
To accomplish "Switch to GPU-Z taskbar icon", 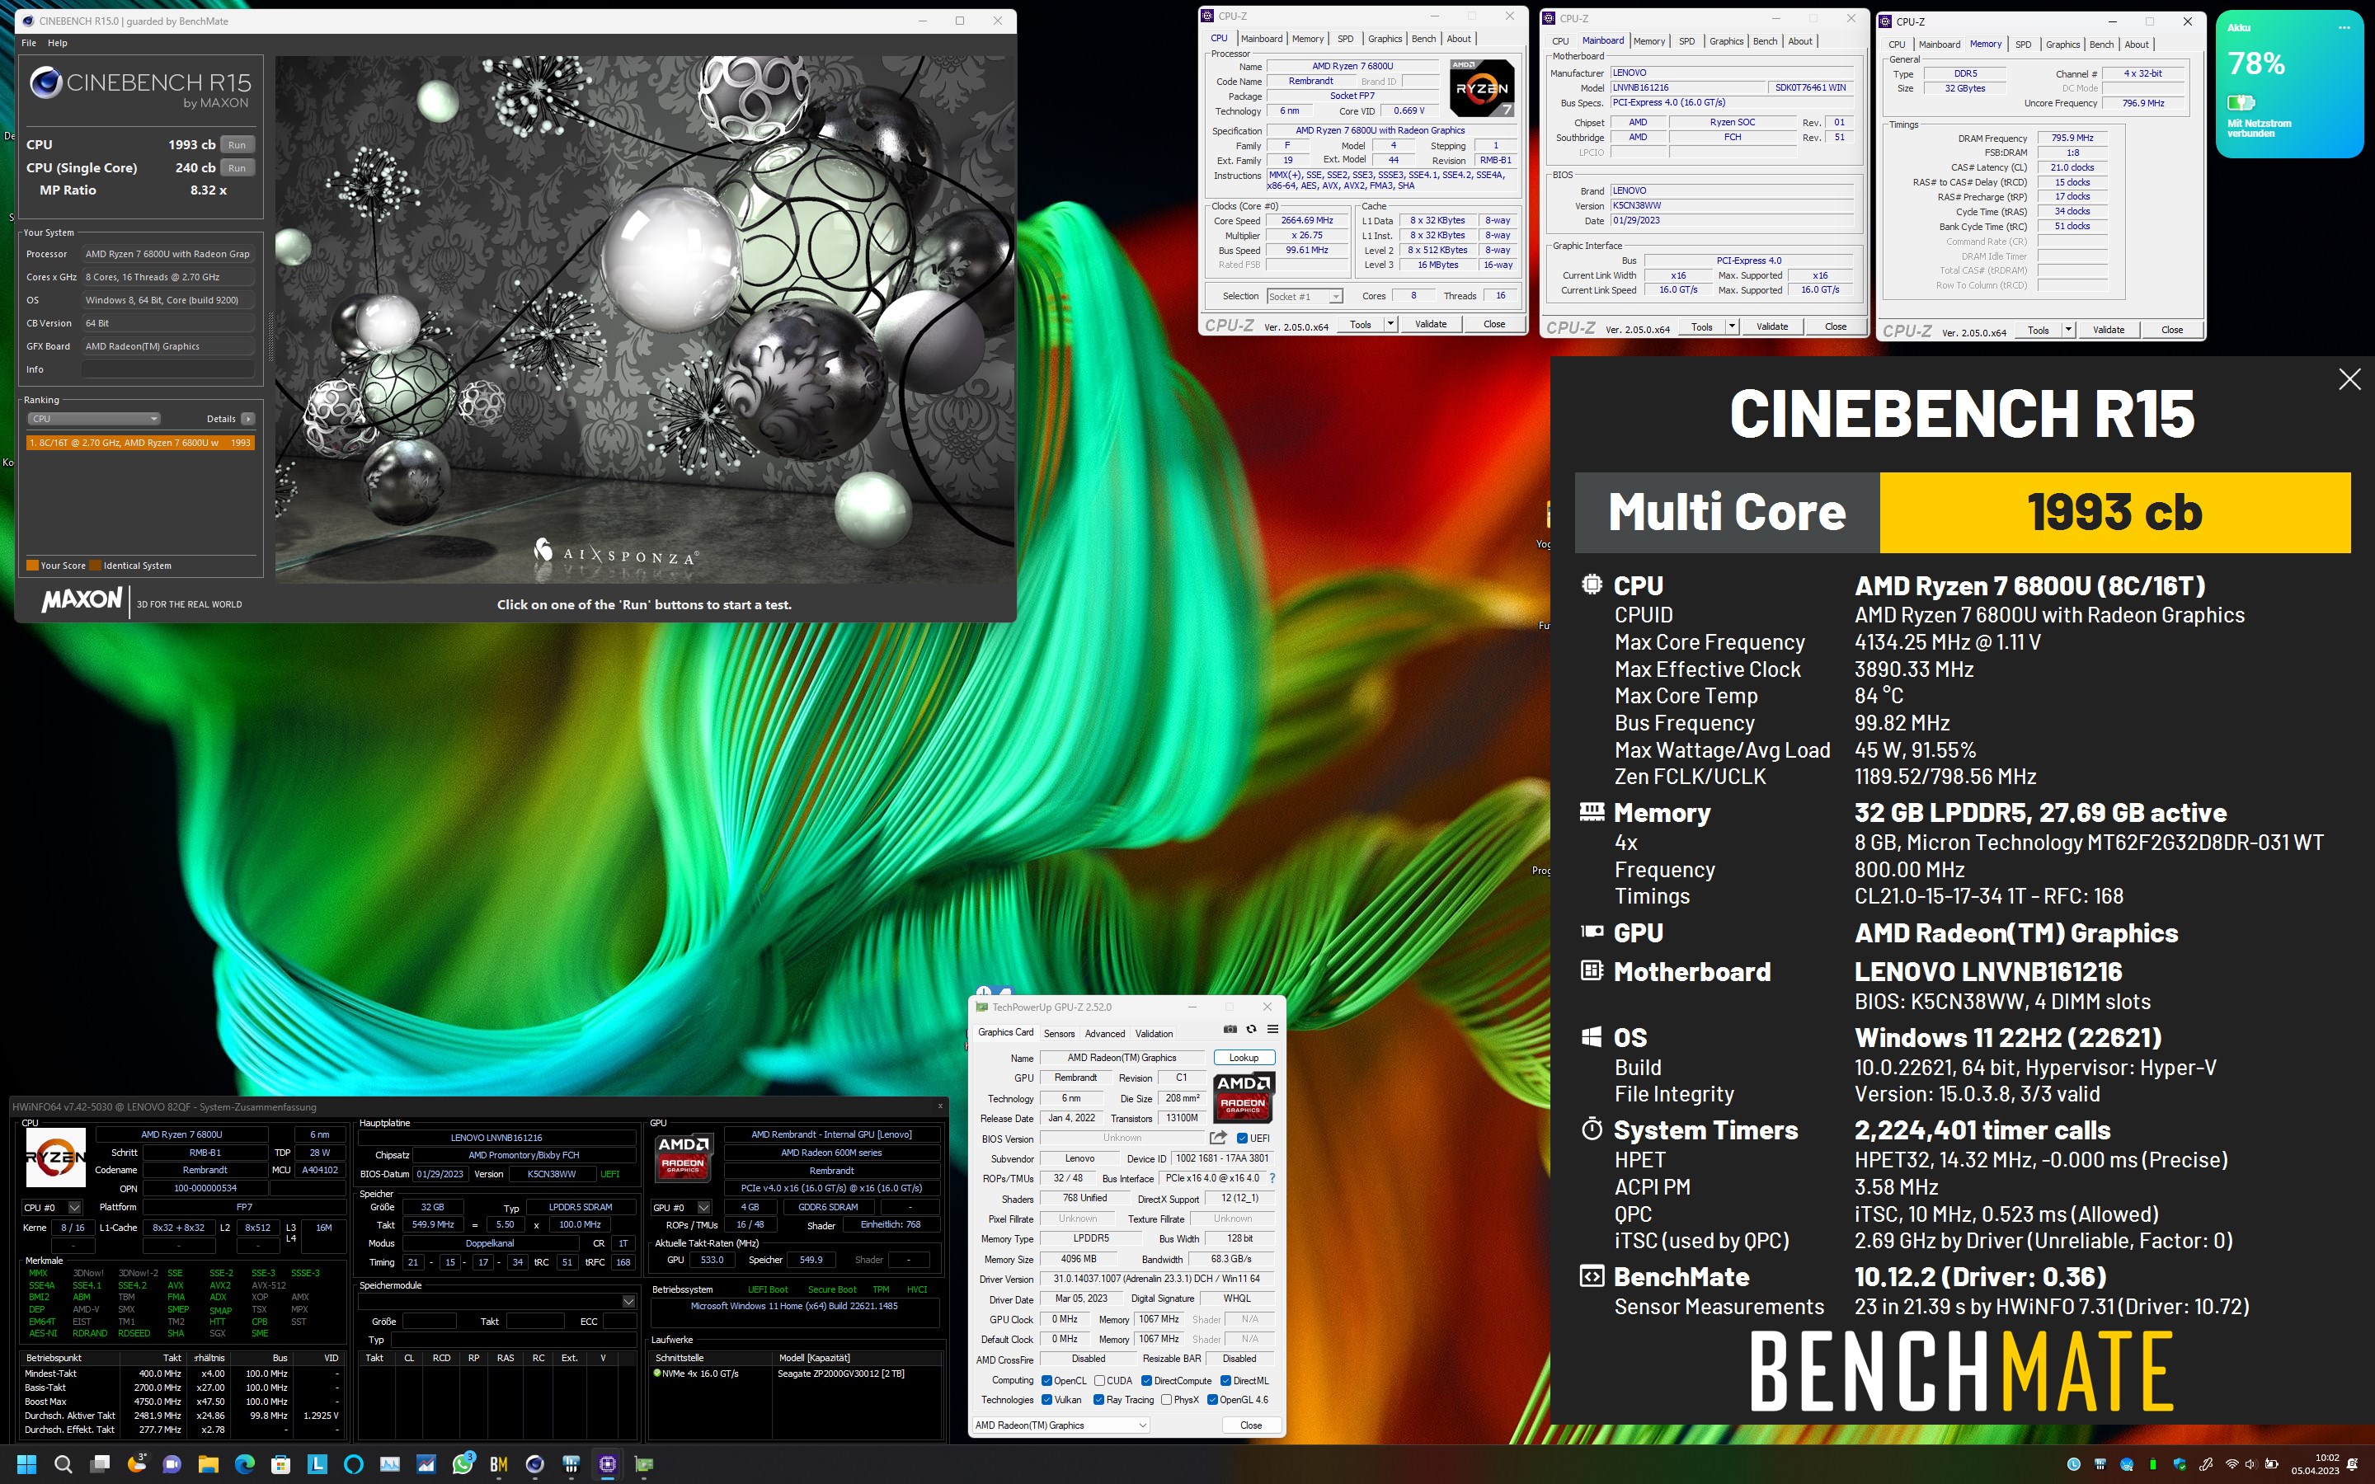I will click(x=644, y=1464).
